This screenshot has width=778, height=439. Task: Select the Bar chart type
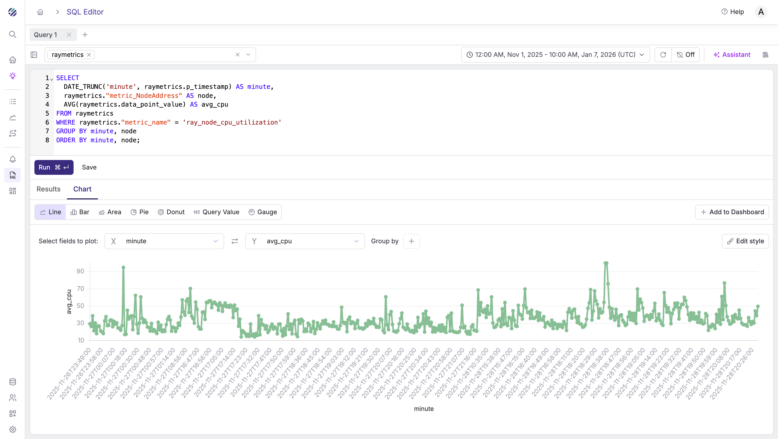point(80,212)
